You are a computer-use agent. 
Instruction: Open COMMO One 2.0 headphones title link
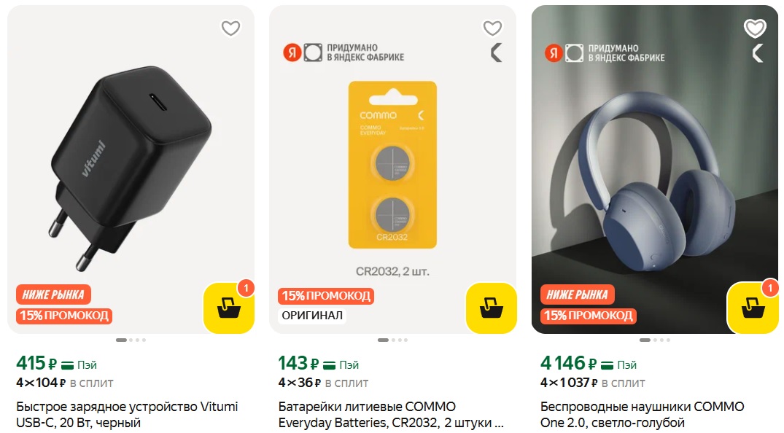[x=642, y=414]
